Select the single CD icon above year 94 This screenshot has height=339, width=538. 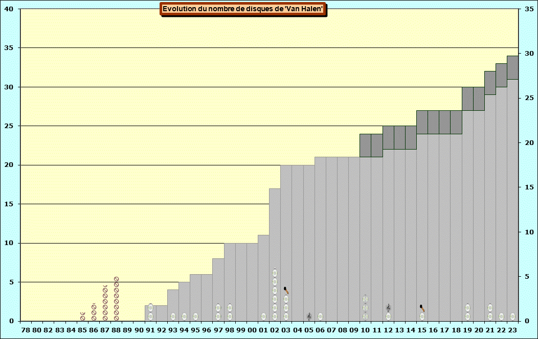pyautogui.click(x=184, y=317)
